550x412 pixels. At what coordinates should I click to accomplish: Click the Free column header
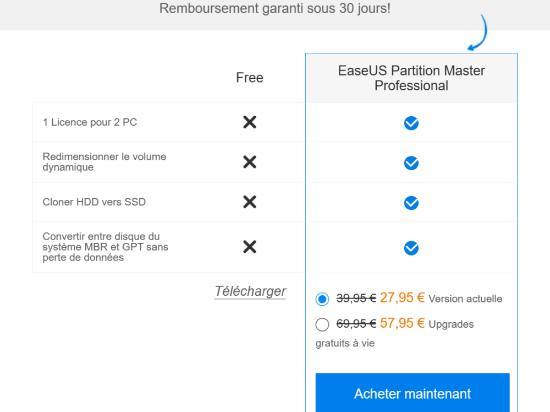click(x=250, y=78)
